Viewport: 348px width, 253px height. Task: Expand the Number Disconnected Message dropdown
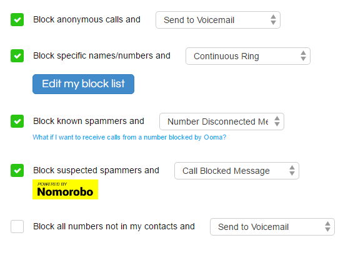click(222, 122)
